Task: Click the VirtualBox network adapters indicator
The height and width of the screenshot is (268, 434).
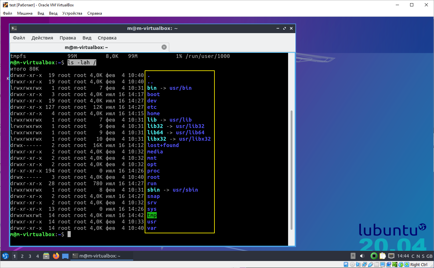Action: [364, 264]
